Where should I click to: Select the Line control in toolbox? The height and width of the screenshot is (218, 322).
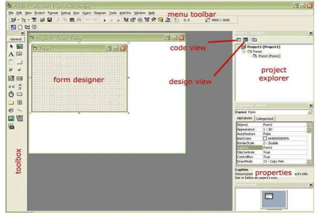coord(20,110)
